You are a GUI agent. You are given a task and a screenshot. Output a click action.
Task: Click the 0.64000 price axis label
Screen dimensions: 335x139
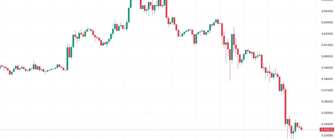click(327, 11)
